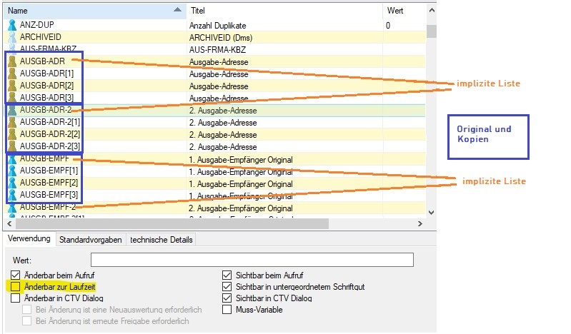Select the ARCHIVEID row icon
This screenshot has height=334, width=571.
coord(11,37)
